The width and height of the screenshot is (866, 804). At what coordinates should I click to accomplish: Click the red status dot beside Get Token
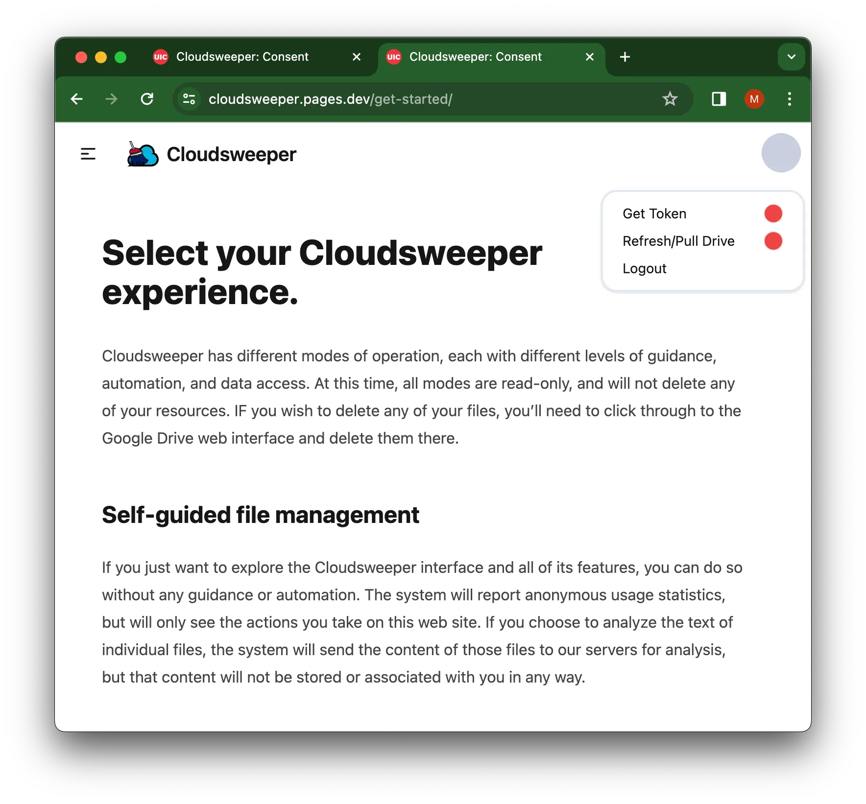coord(773,213)
